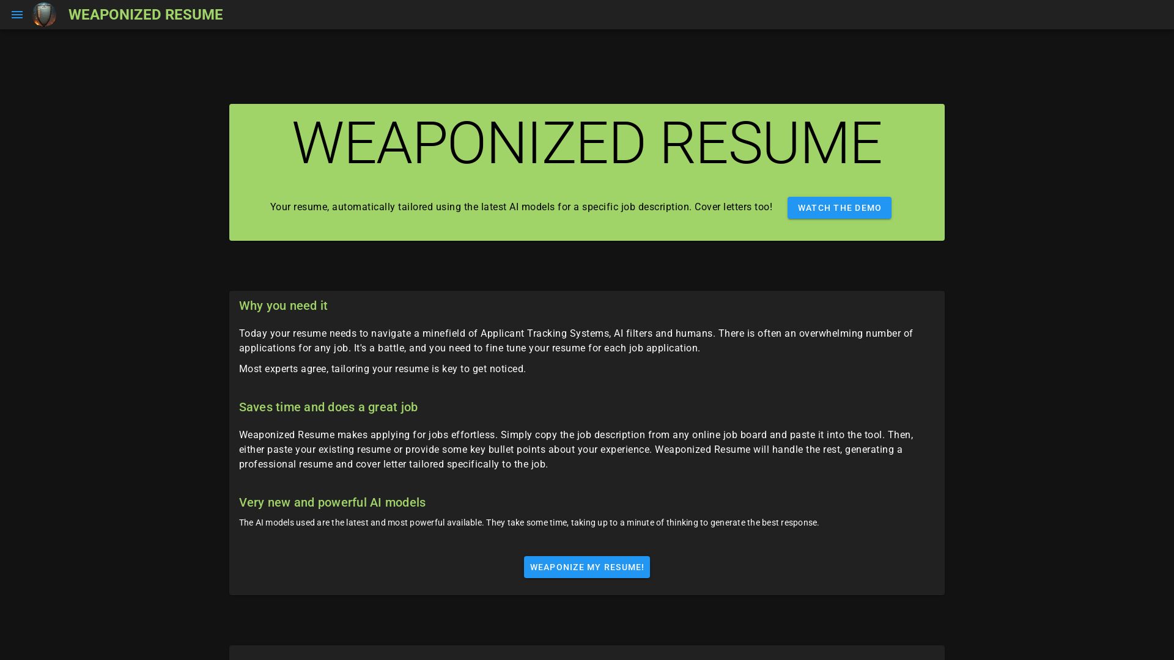Click the large WEAPONIZED RESUME hero heading
Image resolution: width=1174 pixels, height=660 pixels.
click(586, 142)
